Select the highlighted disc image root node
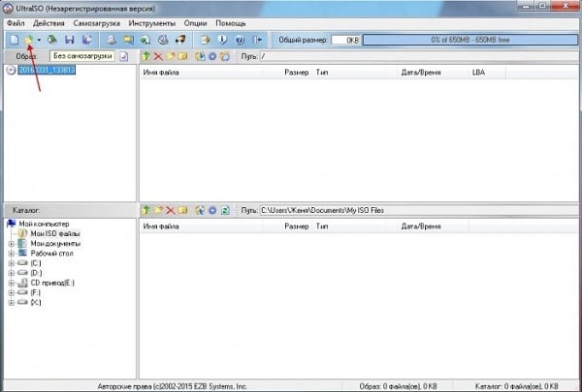 point(47,70)
